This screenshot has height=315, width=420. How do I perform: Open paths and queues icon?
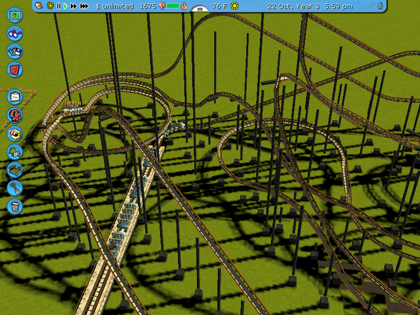coord(14,170)
